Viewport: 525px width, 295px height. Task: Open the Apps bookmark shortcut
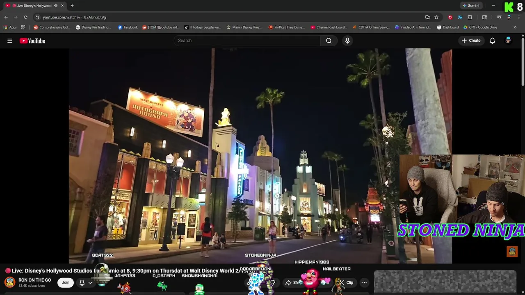10,27
